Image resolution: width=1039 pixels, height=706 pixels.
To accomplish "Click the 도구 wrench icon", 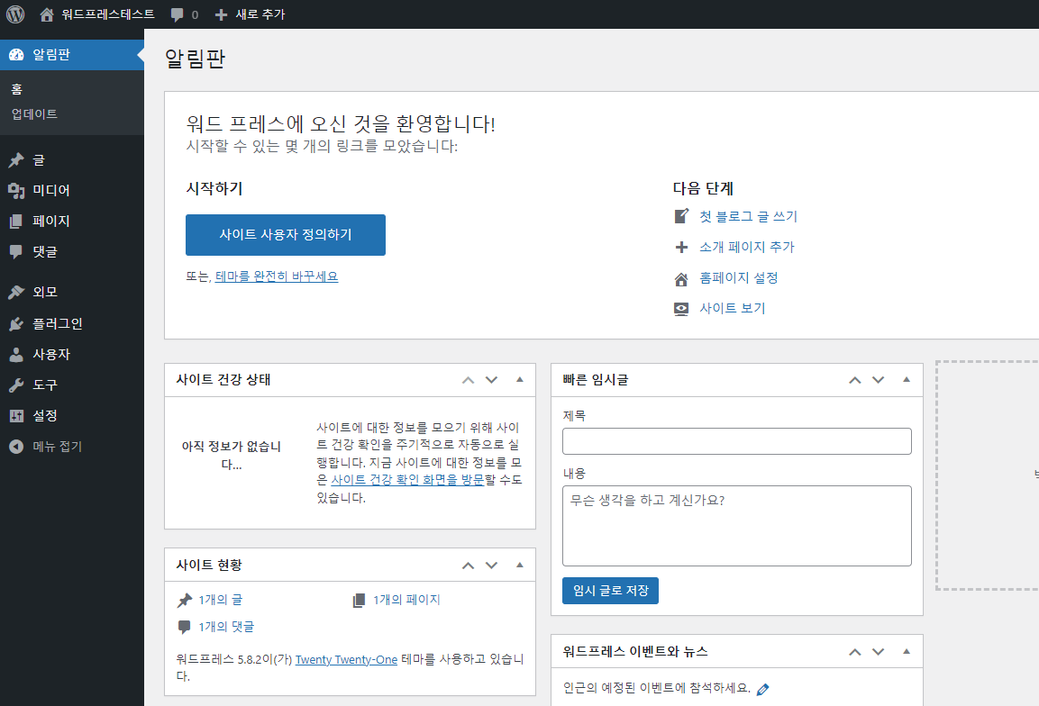I will pyautogui.click(x=16, y=385).
